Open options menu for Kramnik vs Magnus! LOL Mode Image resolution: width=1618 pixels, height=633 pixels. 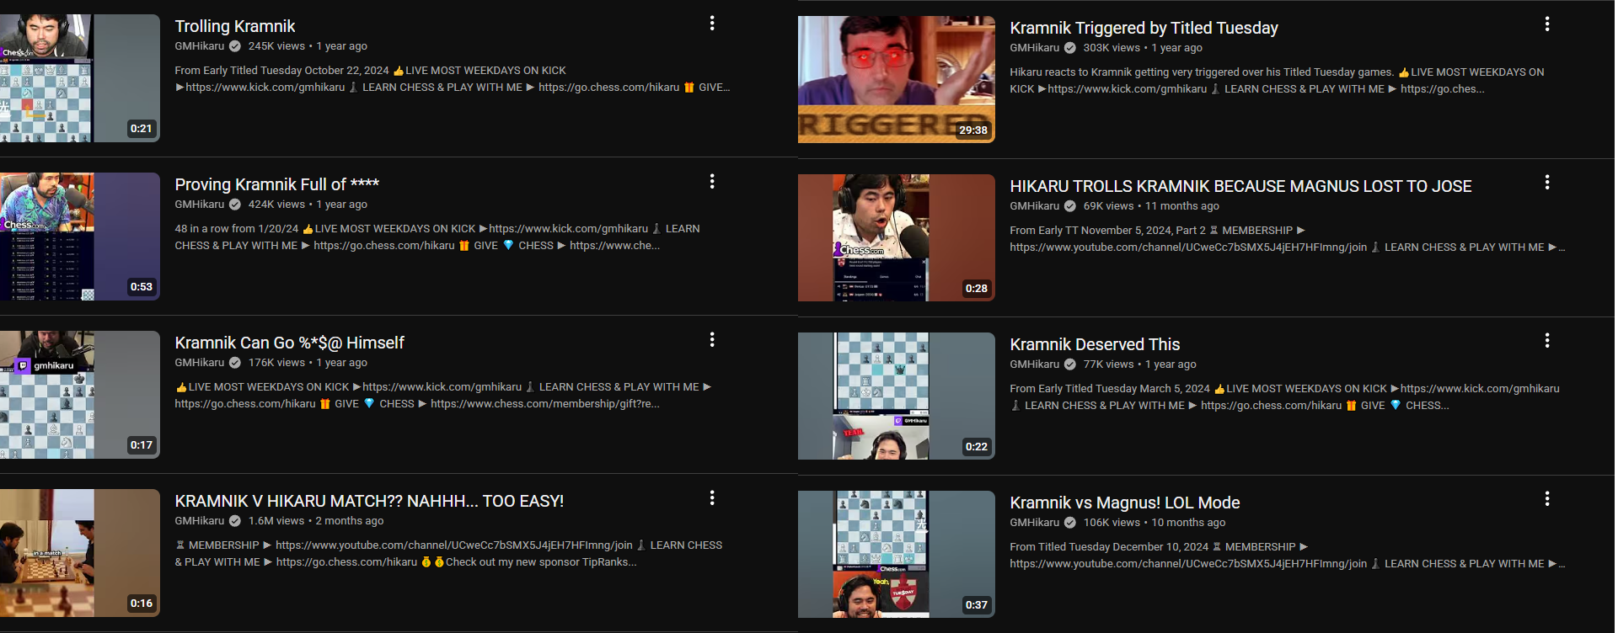1547,499
